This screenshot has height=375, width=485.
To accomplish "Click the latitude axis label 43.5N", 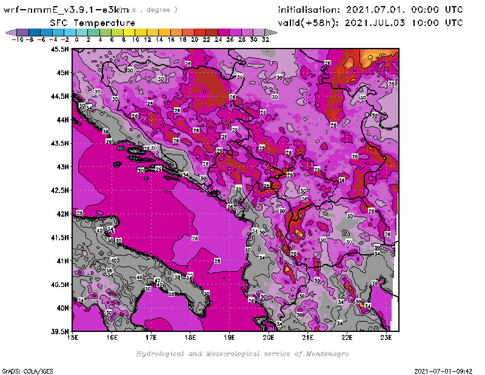I will point(59,143).
